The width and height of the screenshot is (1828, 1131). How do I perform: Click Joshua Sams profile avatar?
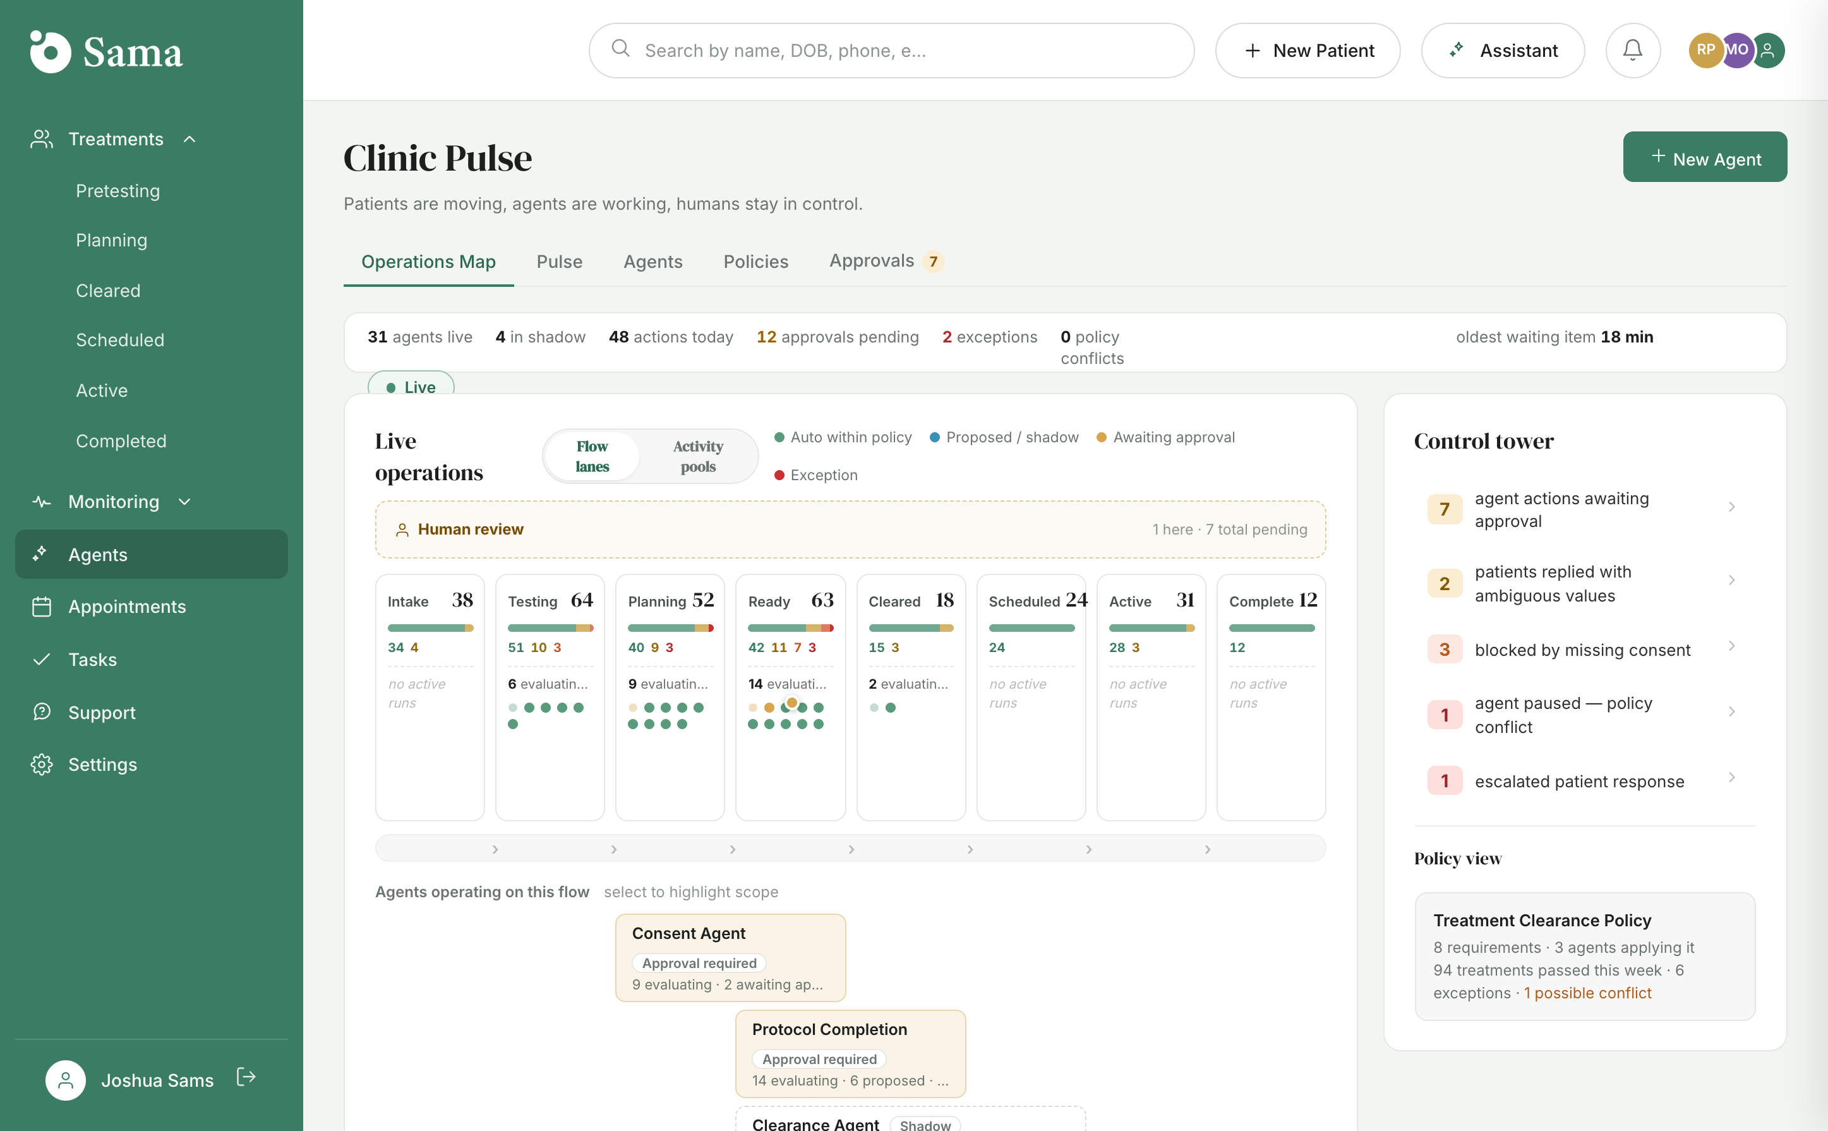coord(66,1080)
